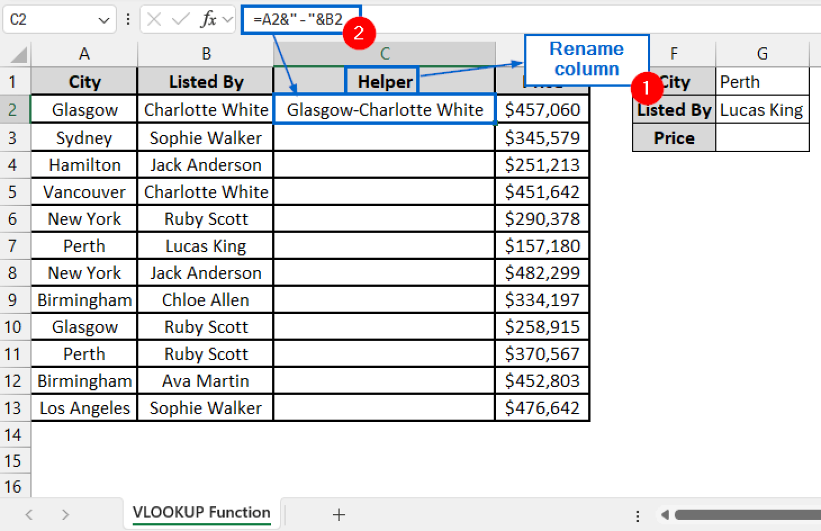Click the previous sheet navigation arrow
Image resolution: width=821 pixels, height=531 pixels.
point(29,514)
